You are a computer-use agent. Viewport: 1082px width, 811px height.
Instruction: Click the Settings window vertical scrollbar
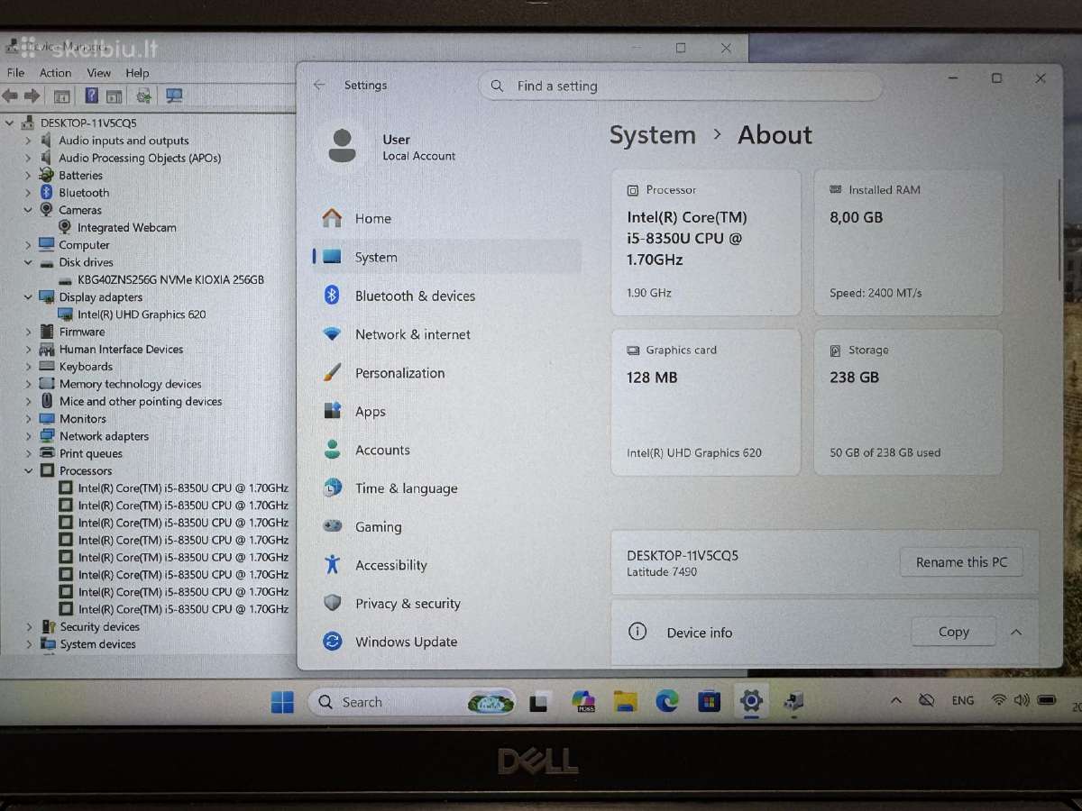(x=1059, y=230)
